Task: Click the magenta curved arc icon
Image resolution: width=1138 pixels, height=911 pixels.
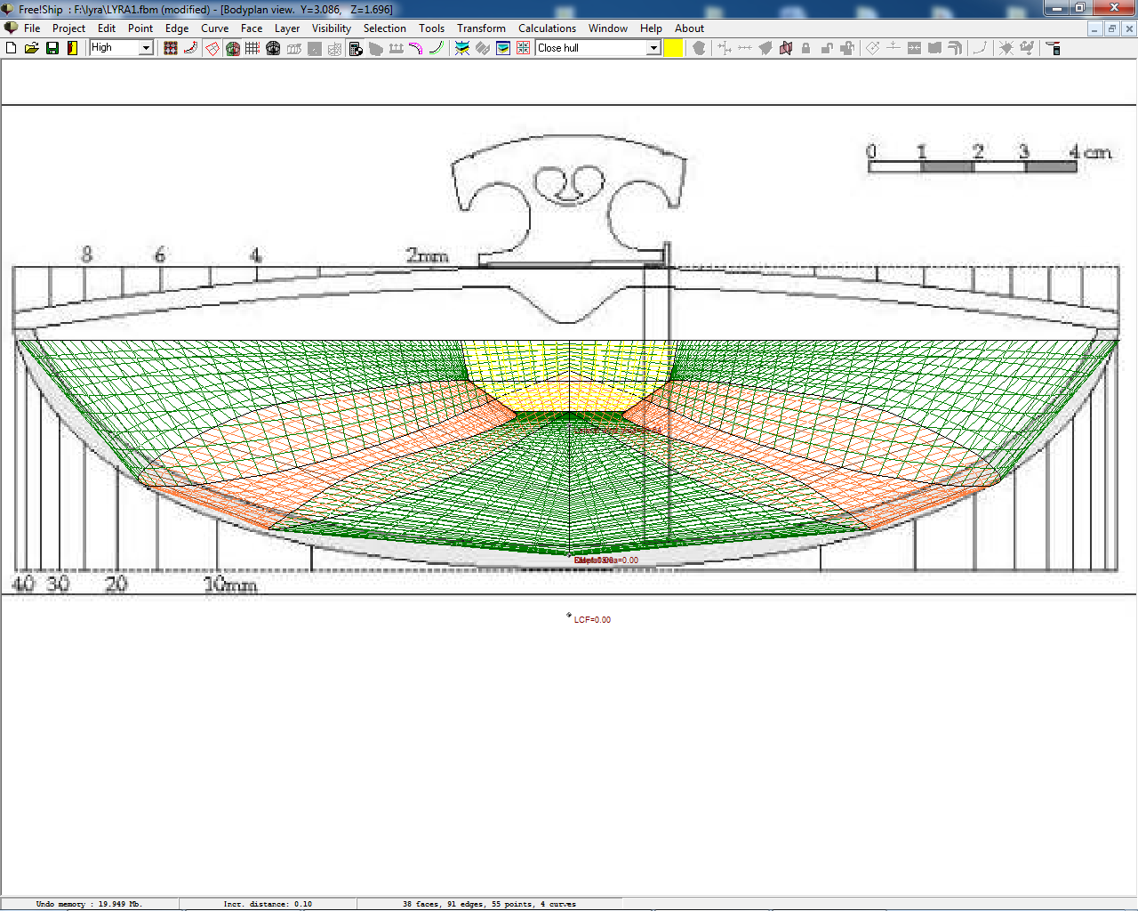Action: click(x=415, y=48)
